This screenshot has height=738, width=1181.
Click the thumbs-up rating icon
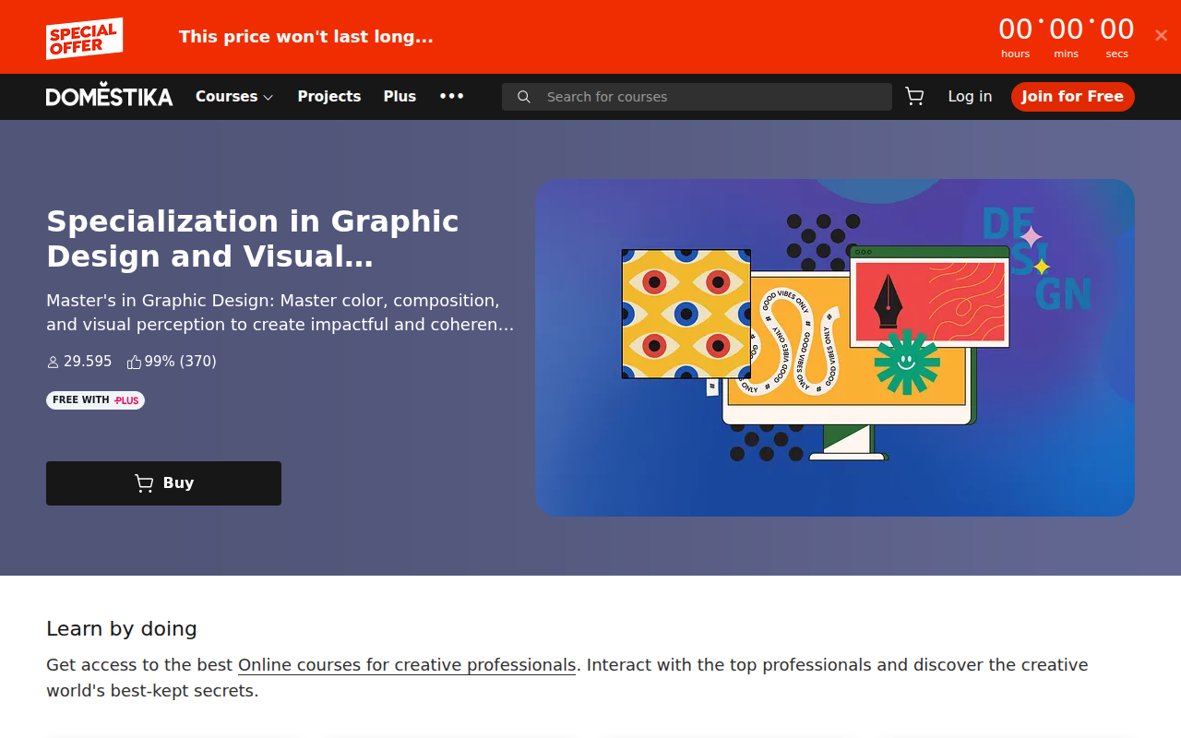pos(134,362)
